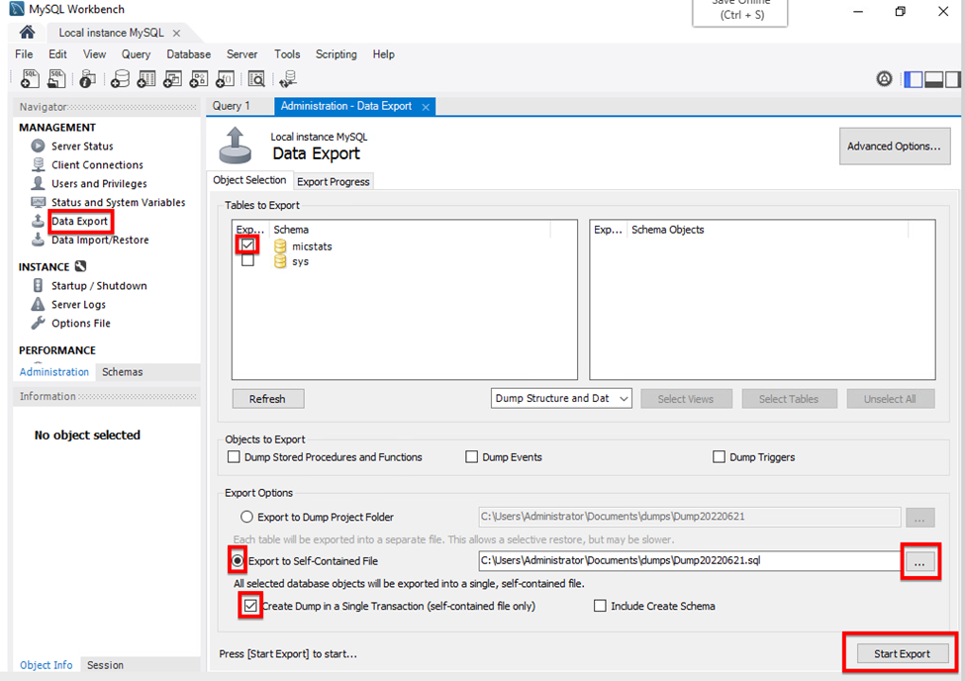
Task: Open the Database menu
Action: coord(188,54)
